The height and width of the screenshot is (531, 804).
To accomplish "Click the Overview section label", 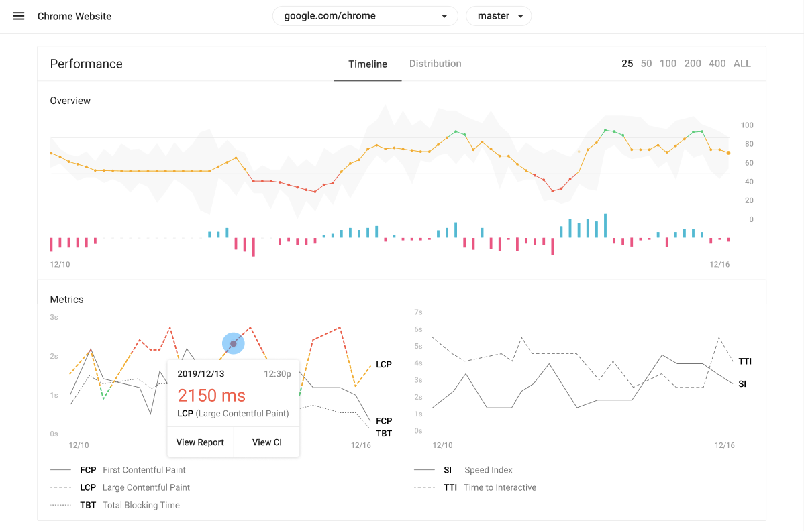I will (70, 101).
